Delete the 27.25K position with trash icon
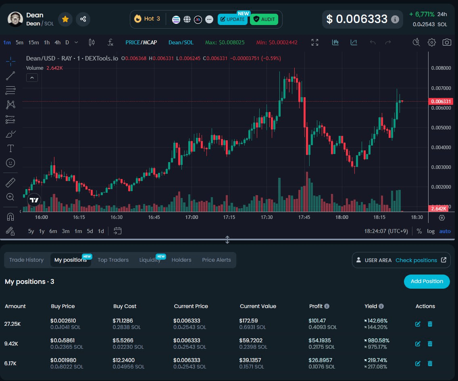 tap(430, 324)
